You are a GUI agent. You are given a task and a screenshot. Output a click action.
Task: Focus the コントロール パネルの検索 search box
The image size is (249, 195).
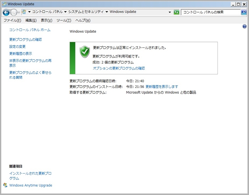211,12
